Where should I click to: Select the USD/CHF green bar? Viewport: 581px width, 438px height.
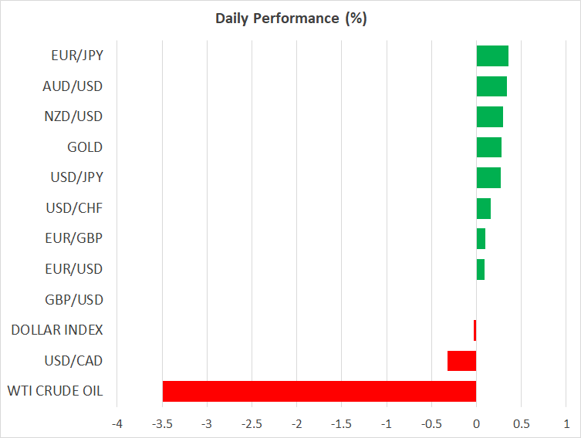pos(483,208)
